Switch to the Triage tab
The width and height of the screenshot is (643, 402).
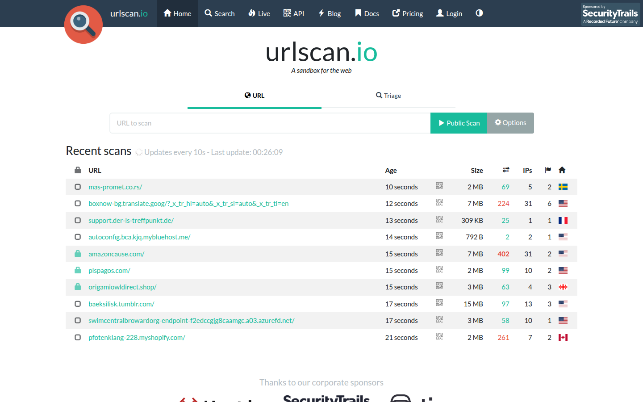pos(388,96)
